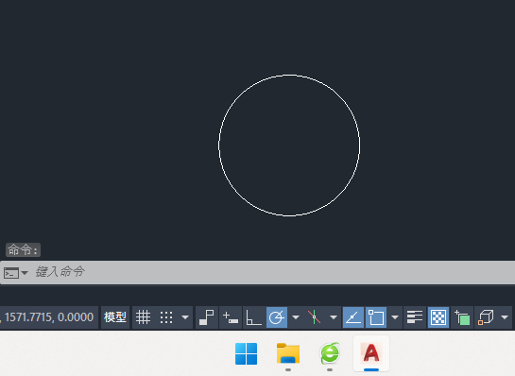Open the command line terminal icon
This screenshot has width=515, height=376.
pyautogui.click(x=10, y=273)
